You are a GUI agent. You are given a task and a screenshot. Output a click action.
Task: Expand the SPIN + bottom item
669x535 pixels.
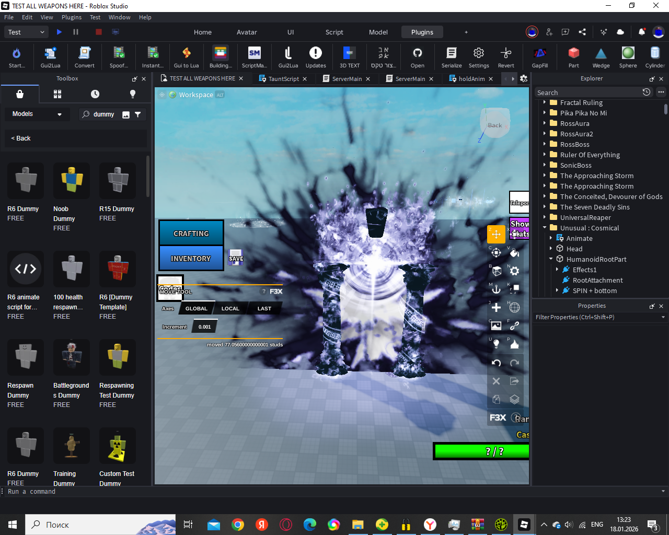tap(557, 290)
